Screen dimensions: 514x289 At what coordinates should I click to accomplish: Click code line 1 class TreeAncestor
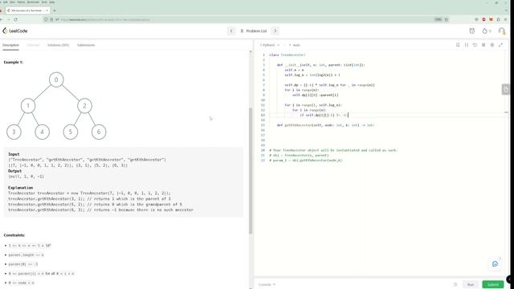[x=288, y=55]
